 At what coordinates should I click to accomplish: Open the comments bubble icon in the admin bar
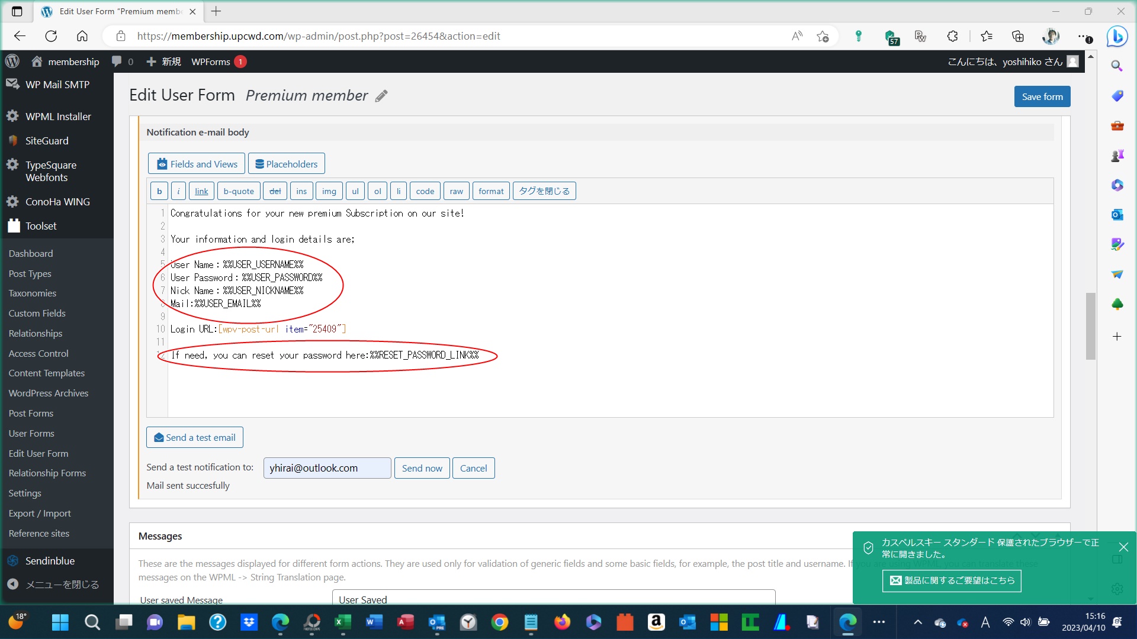click(x=117, y=62)
